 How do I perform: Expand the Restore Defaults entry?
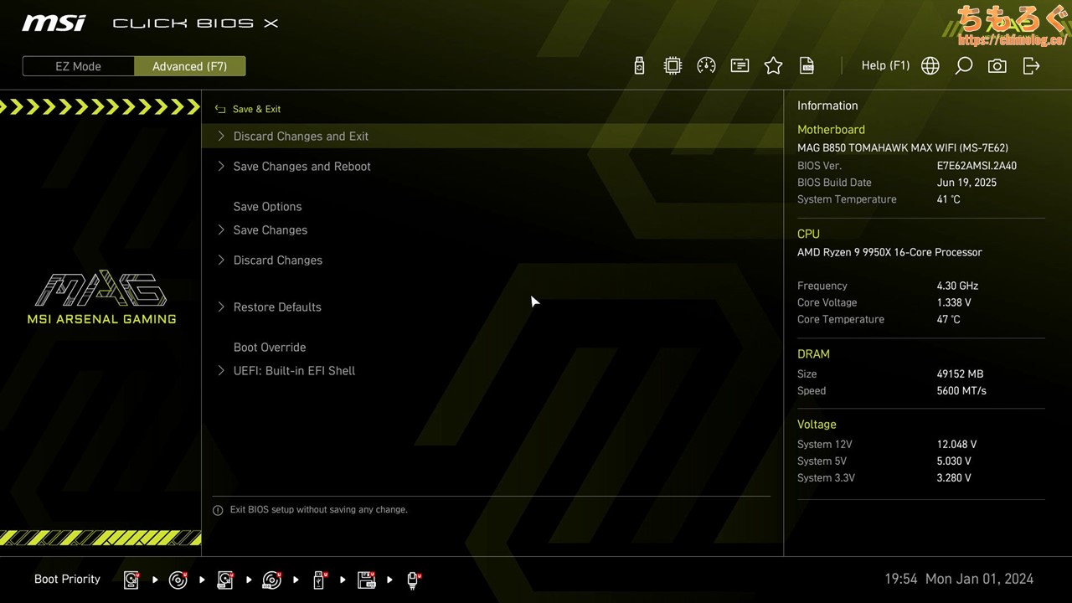(277, 307)
